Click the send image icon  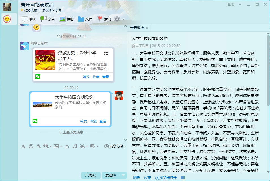coord(56,146)
